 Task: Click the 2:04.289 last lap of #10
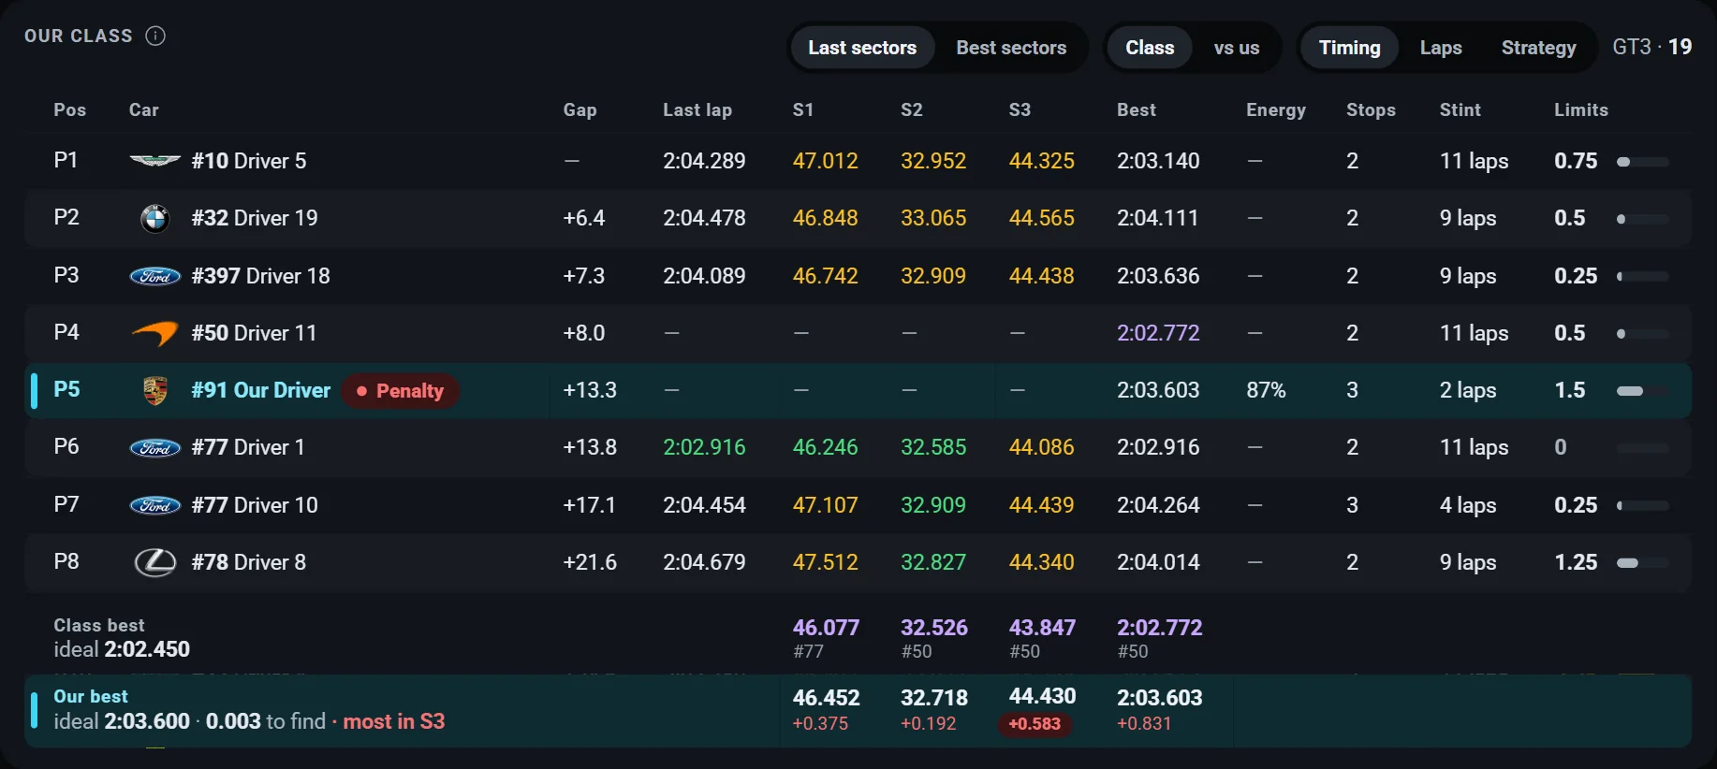tap(704, 161)
